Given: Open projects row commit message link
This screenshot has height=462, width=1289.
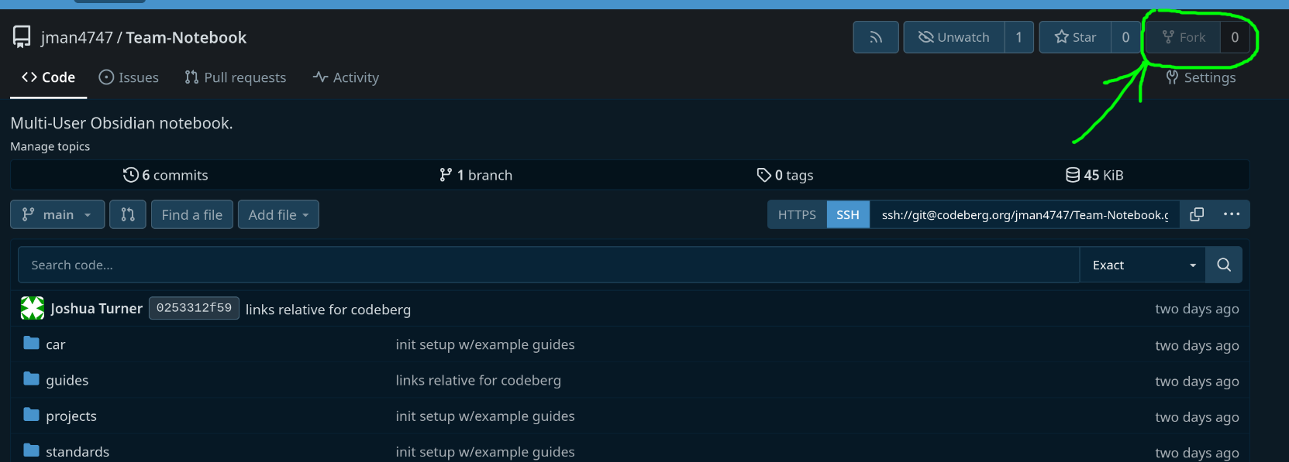Looking at the screenshot, I should [x=485, y=416].
